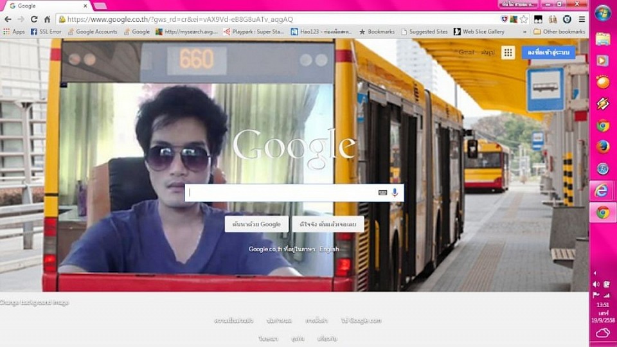The image size is (617, 347).
Task: Open the Hao123 bookmark
Action: (321, 31)
